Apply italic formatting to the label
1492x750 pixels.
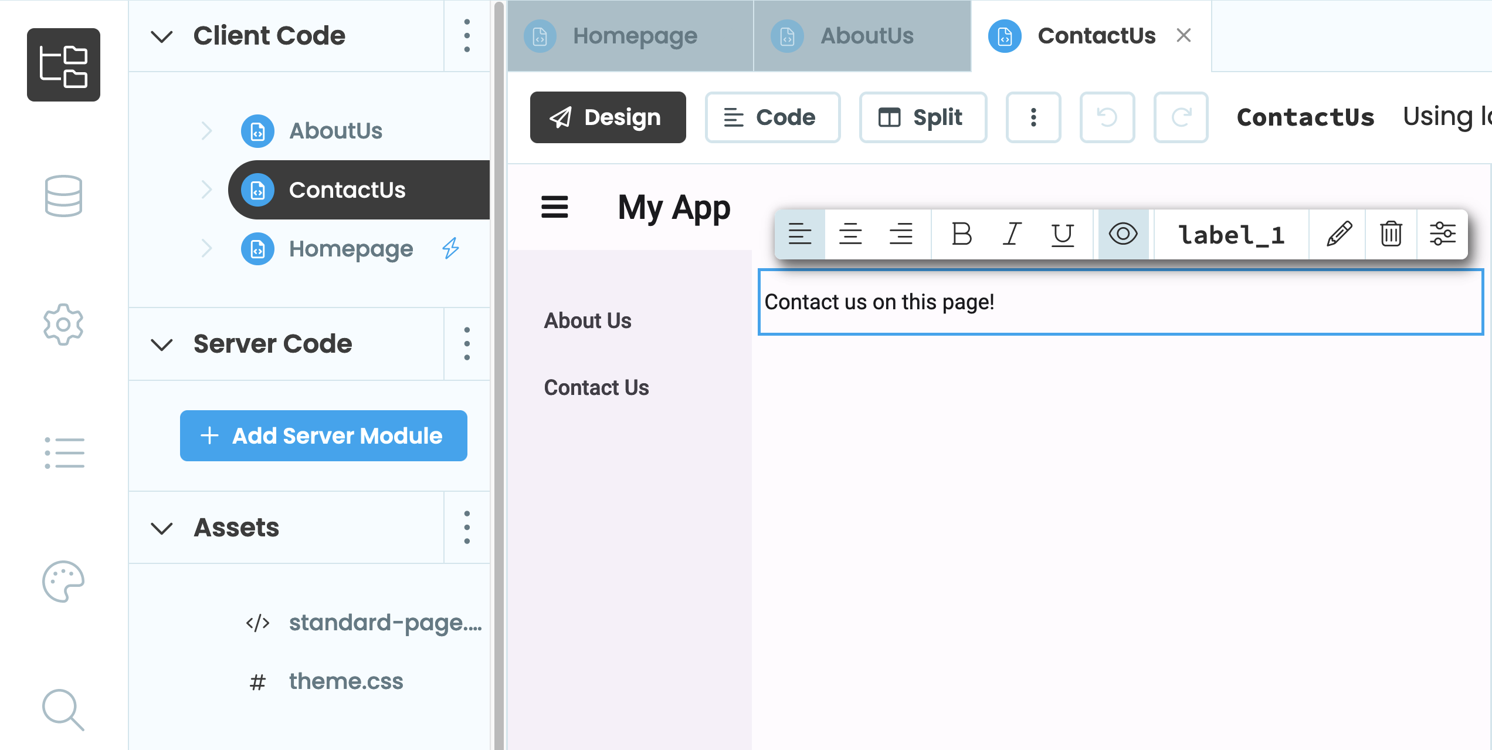point(1012,234)
